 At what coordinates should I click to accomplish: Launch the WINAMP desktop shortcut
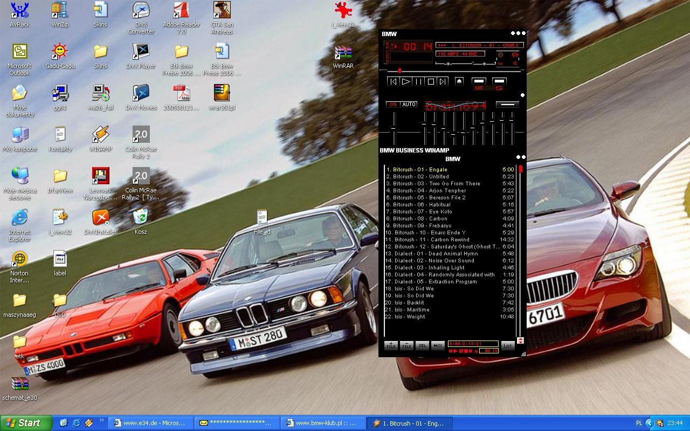(x=100, y=139)
